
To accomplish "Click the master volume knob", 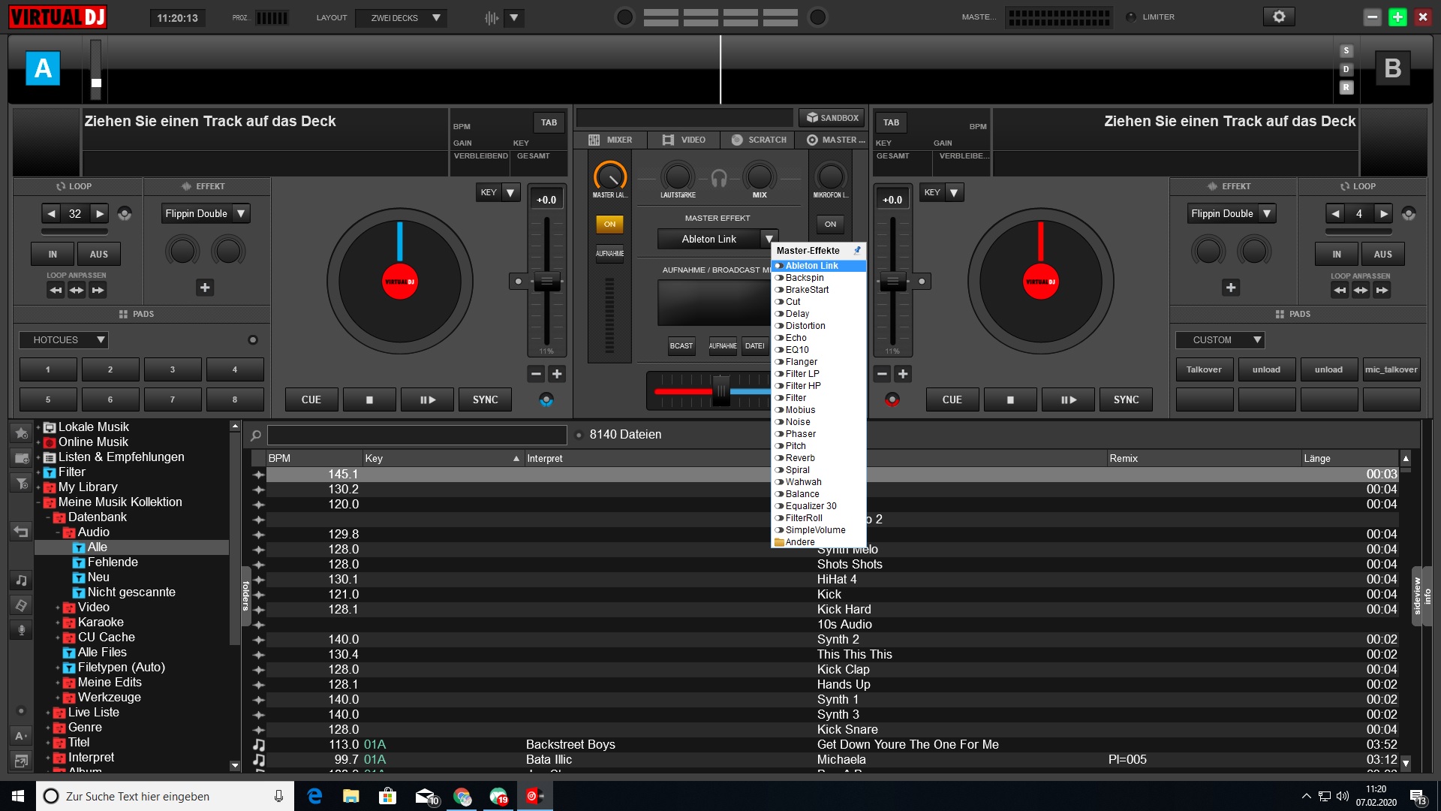I will pos(609,177).
